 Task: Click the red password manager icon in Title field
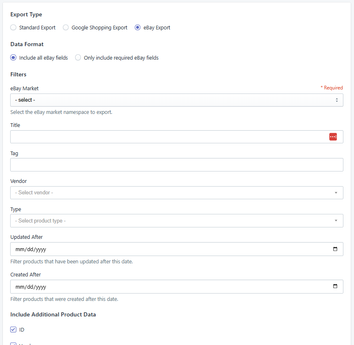point(333,136)
